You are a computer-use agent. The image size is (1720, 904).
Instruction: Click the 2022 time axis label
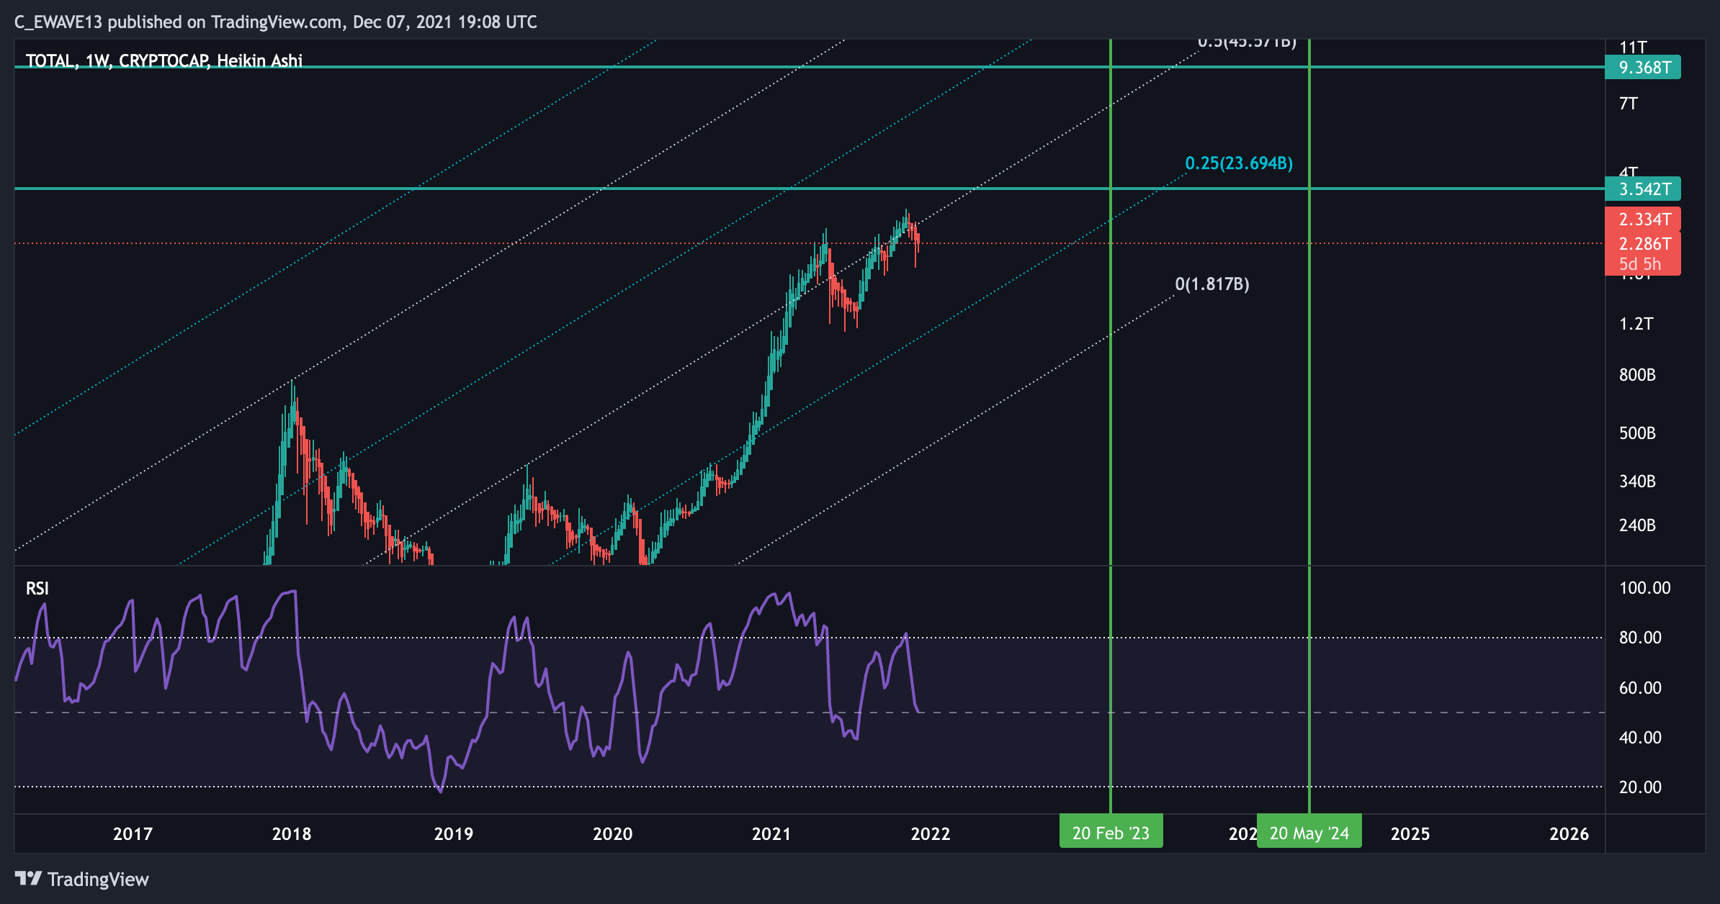pos(931,833)
